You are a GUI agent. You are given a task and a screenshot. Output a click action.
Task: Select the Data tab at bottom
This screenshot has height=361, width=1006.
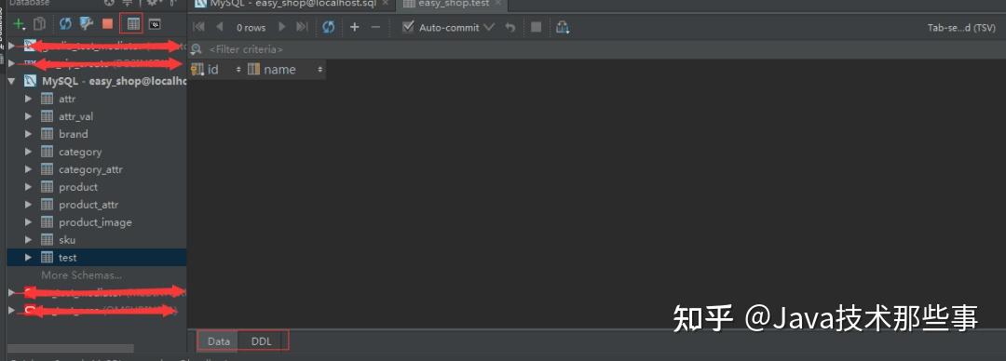(218, 341)
